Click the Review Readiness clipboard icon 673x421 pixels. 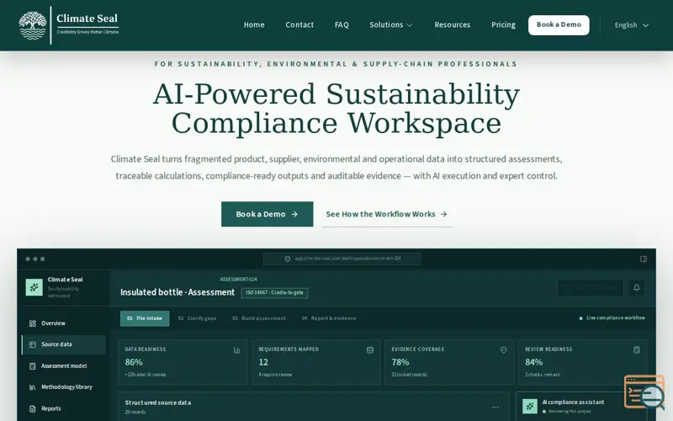click(637, 350)
